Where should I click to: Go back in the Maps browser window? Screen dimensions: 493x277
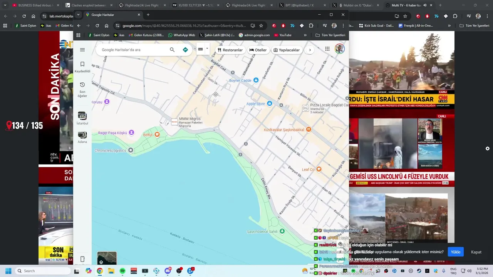79,26
